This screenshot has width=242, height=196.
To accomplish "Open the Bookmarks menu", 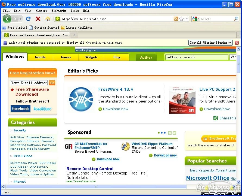I will [x=59, y=11].
